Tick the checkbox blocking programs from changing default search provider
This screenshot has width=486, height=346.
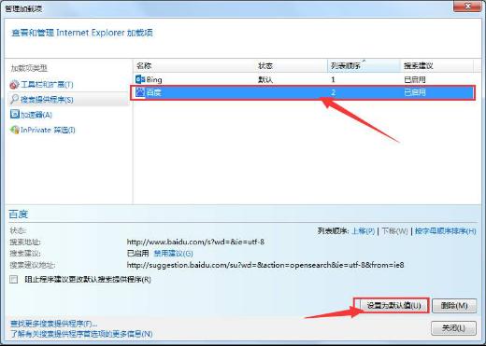point(14,279)
